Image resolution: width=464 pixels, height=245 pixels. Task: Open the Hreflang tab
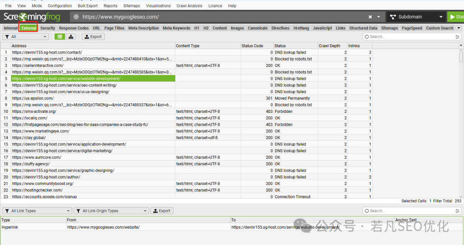point(301,28)
